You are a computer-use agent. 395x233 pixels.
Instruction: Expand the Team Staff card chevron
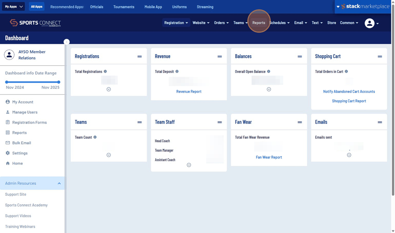click(x=189, y=165)
